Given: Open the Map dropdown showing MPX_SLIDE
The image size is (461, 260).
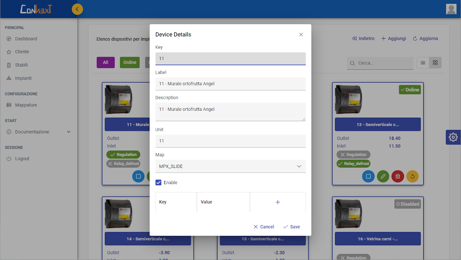Looking at the screenshot, I should pyautogui.click(x=230, y=166).
